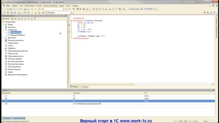Click the yellow round debug icon in toolbar

point(87,9)
